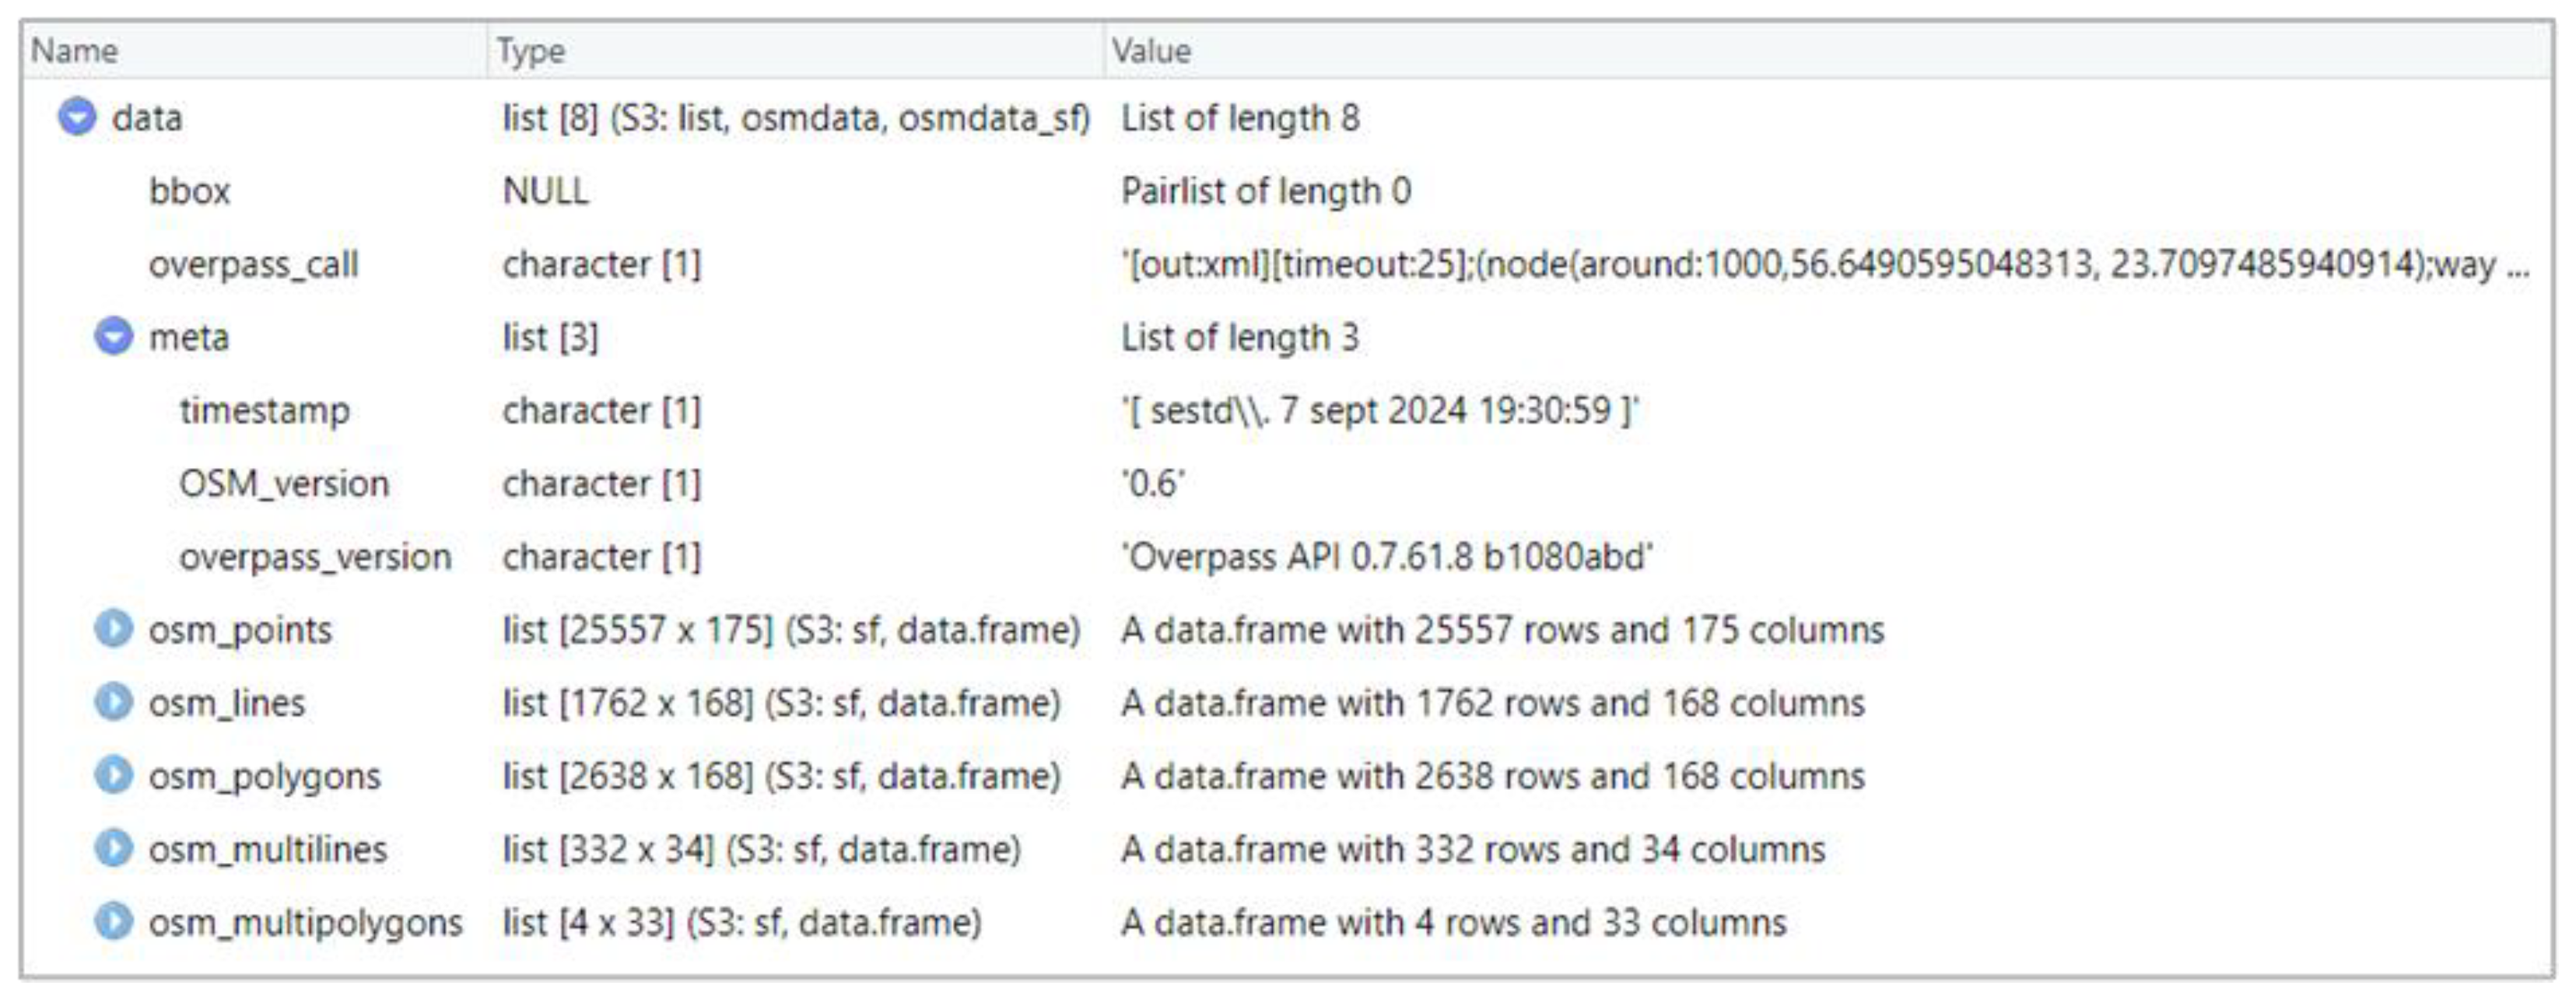Expand the osm_points data frame
This screenshot has height=999, width=2576.
click(114, 630)
